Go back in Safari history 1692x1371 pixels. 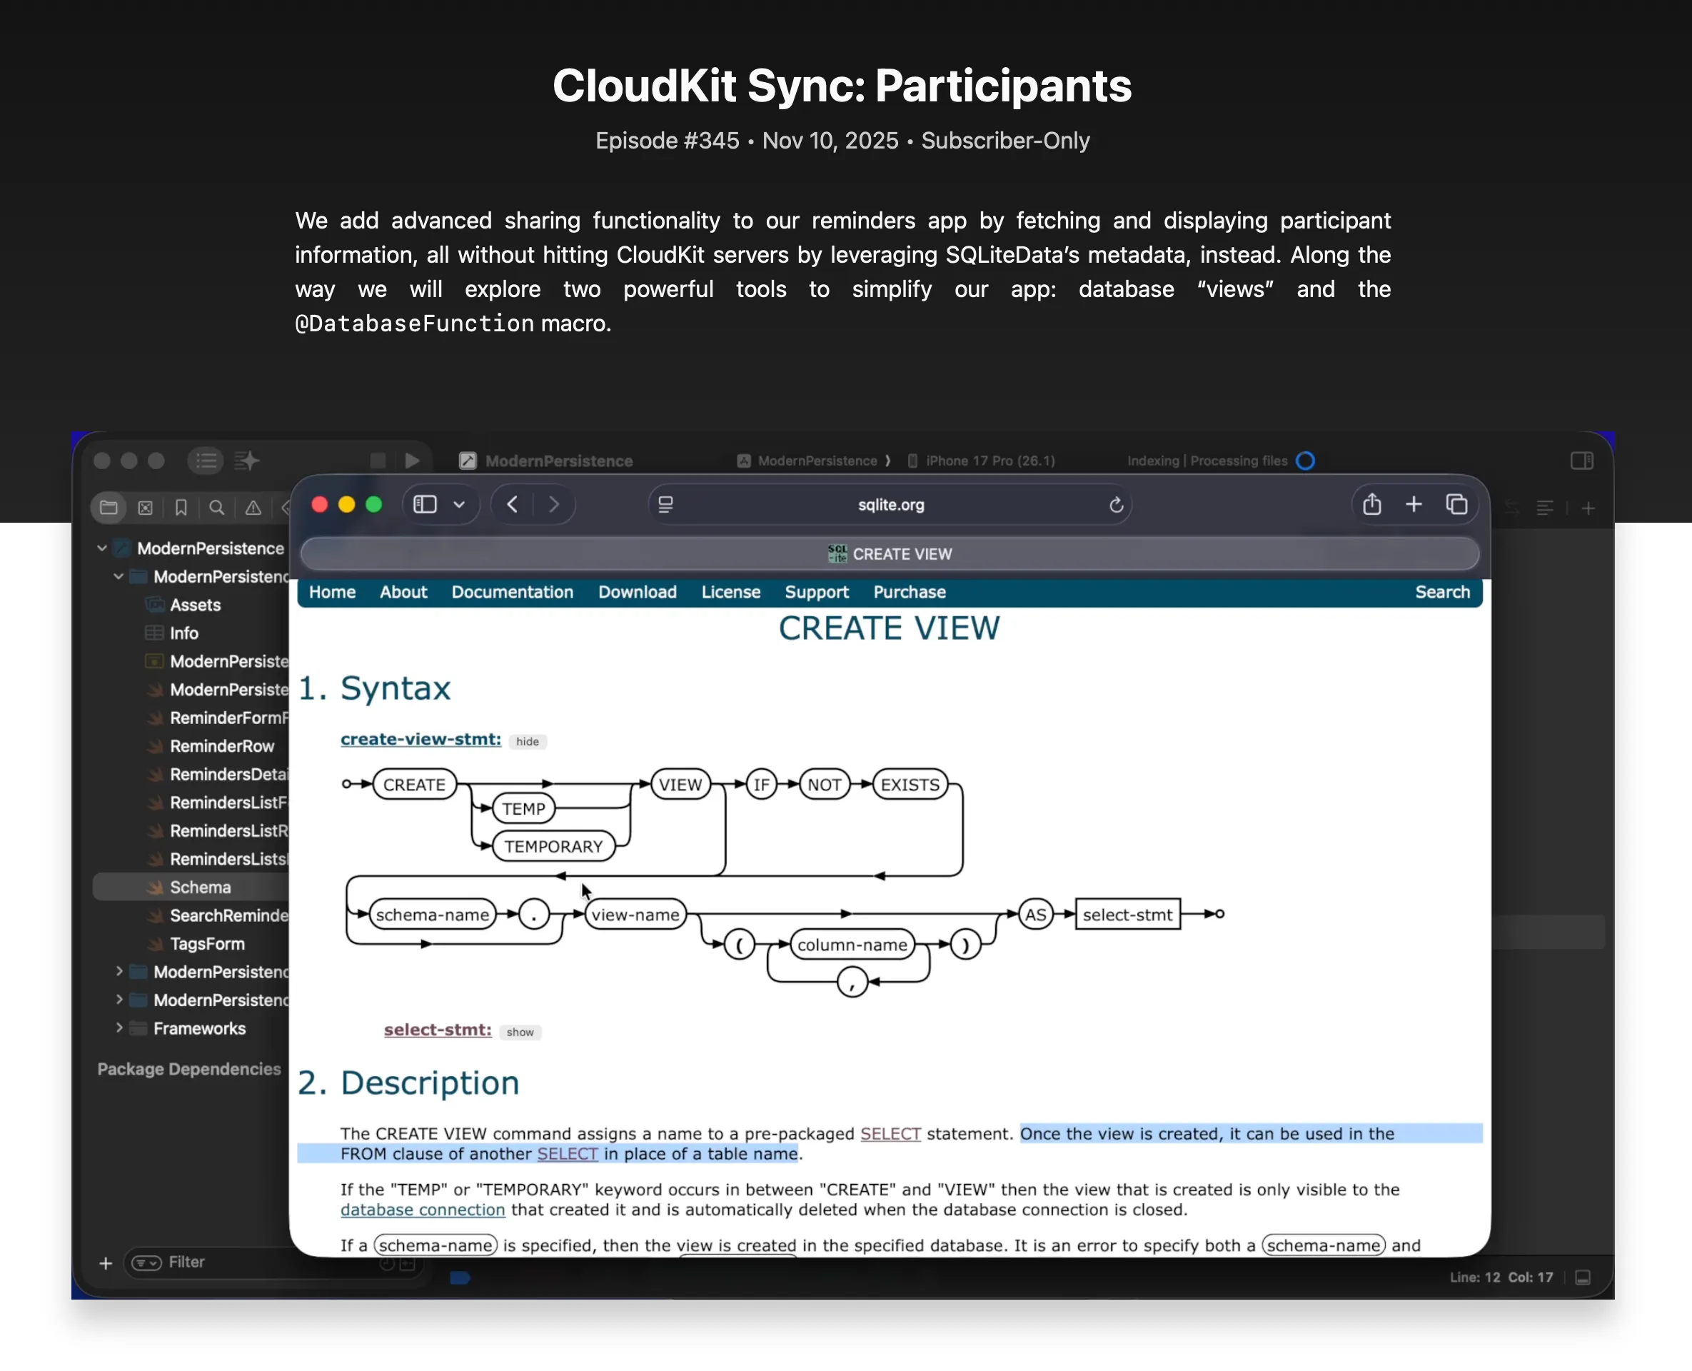coord(513,504)
